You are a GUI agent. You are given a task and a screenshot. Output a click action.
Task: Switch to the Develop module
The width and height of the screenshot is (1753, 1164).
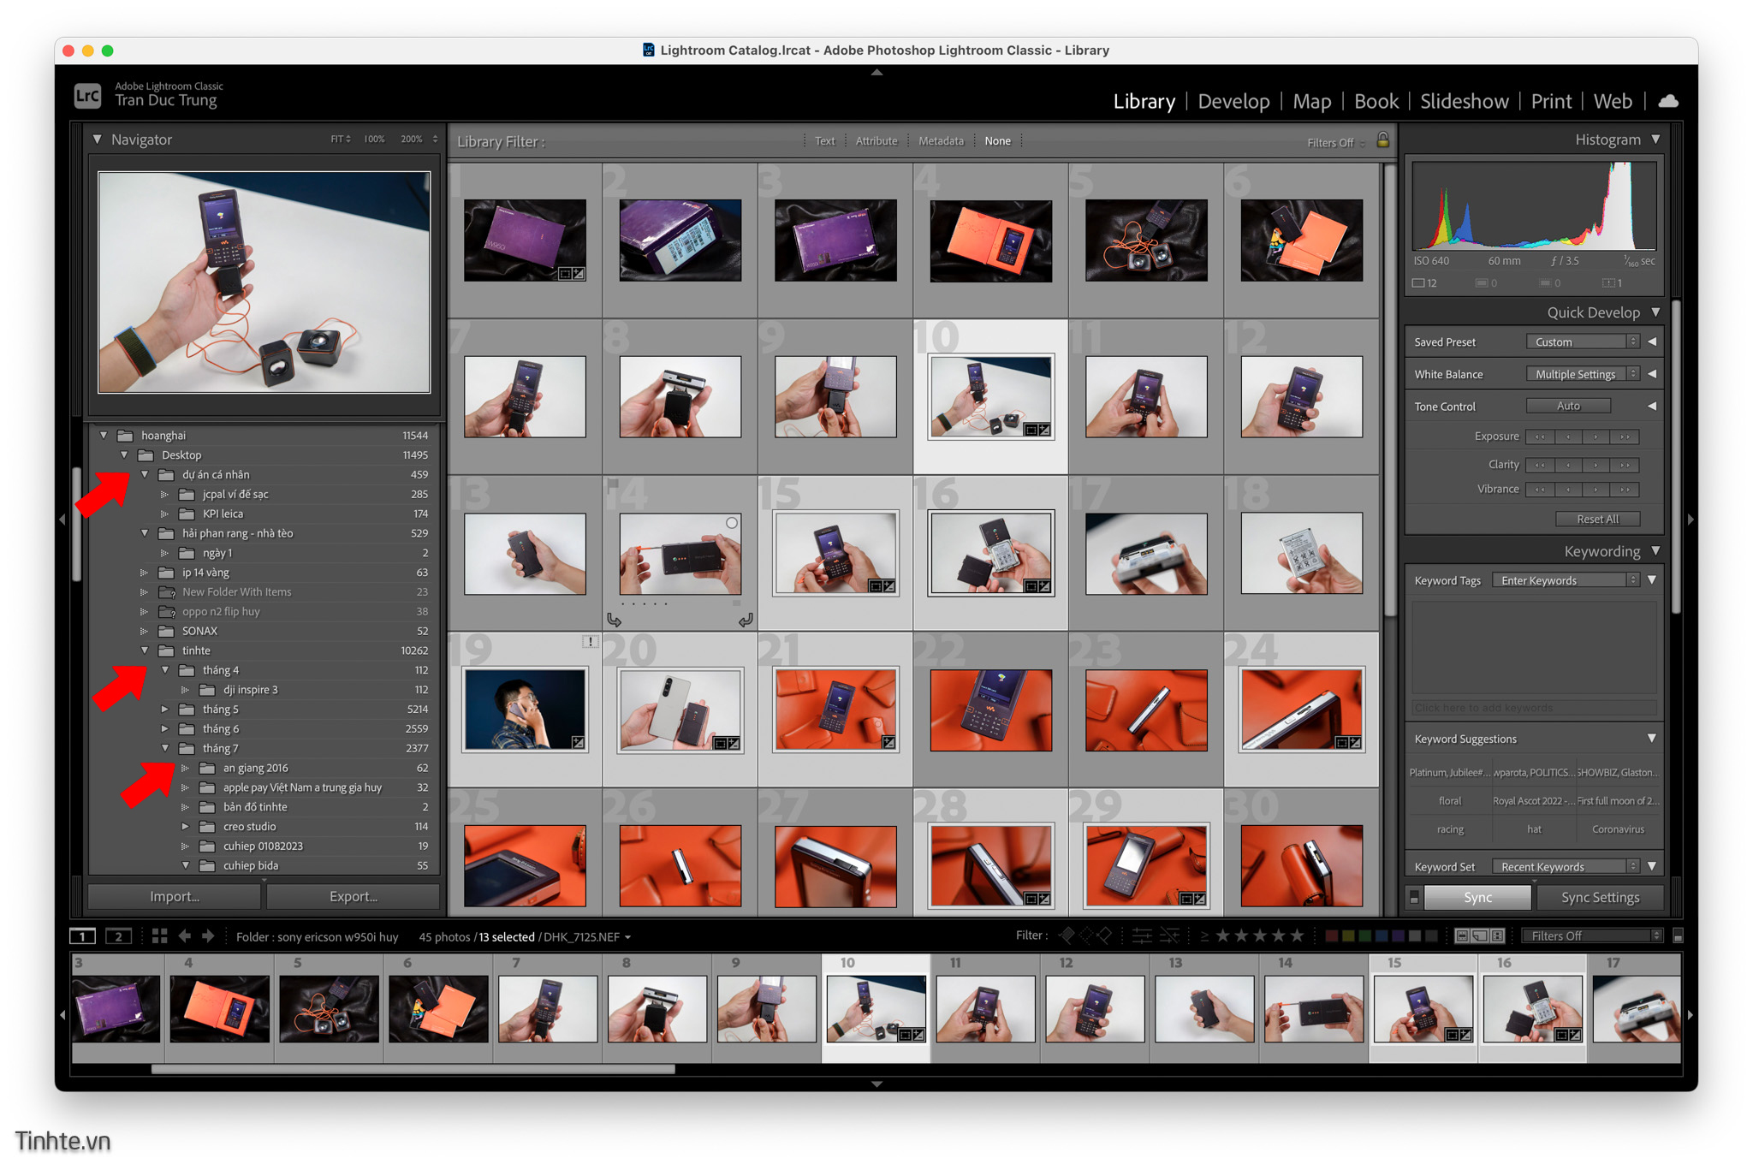click(1233, 101)
